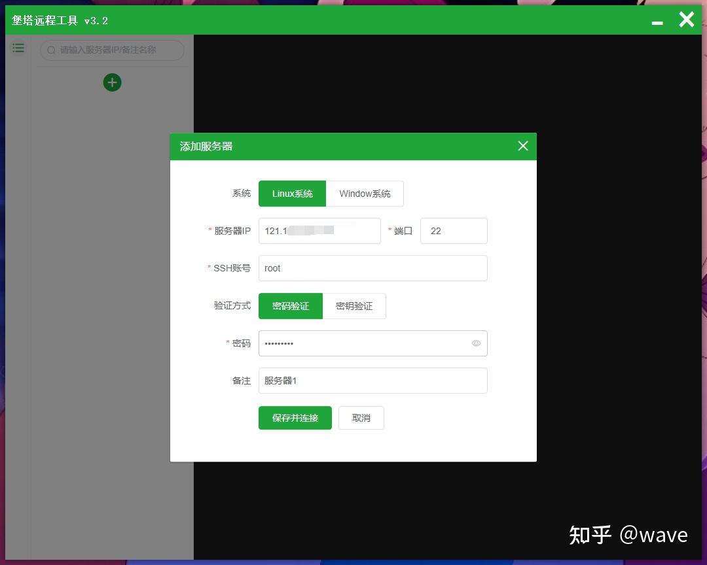Open the server list sidebar icon
Viewport: 707px width, 565px height.
[x=18, y=47]
